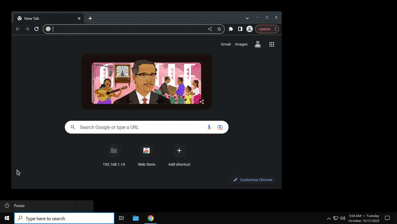
Task: Share the doodle using its share icon
Action: click(x=201, y=102)
